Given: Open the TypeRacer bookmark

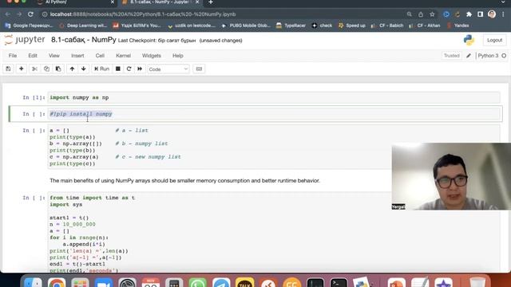Looking at the screenshot, I should (x=291, y=26).
